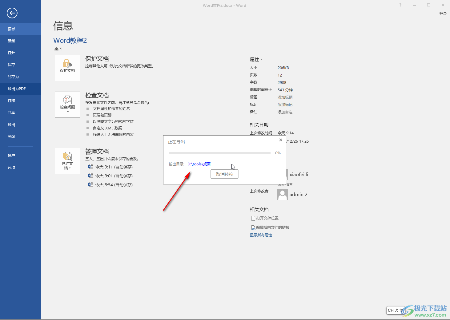450x320 pixels.
Task: Open the 今天 9:01 (自动保存) version
Action: click(x=114, y=176)
